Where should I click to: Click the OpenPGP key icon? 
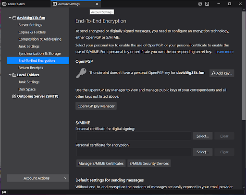point(81,73)
